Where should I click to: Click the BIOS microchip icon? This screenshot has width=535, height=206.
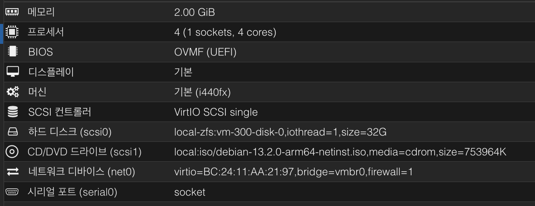(x=12, y=52)
